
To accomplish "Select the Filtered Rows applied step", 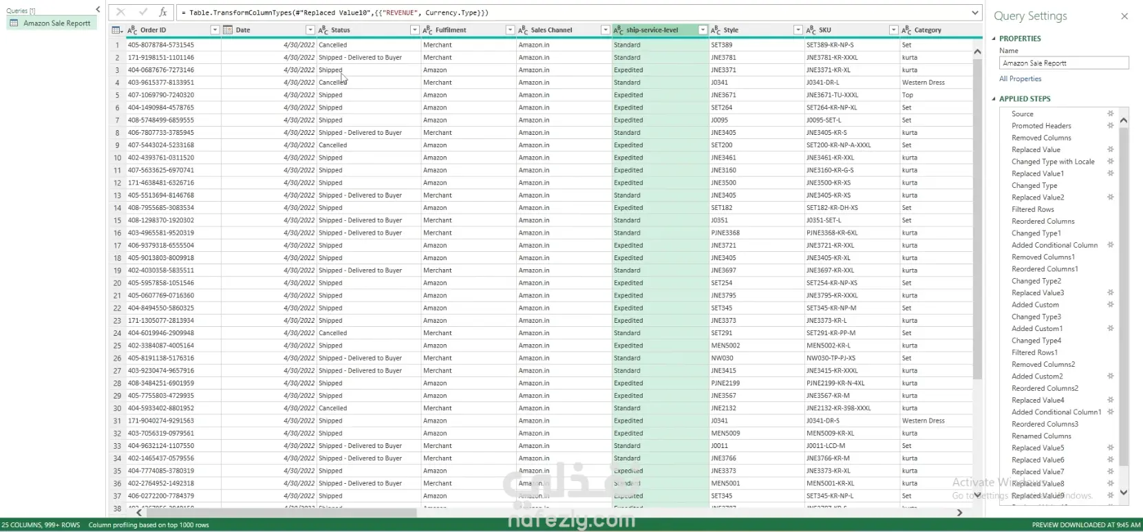I will pos(1032,209).
